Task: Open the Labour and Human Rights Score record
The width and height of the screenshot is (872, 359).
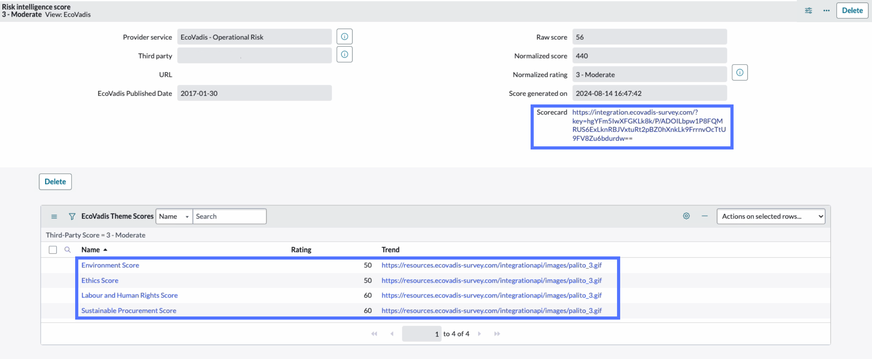Action: pos(129,295)
